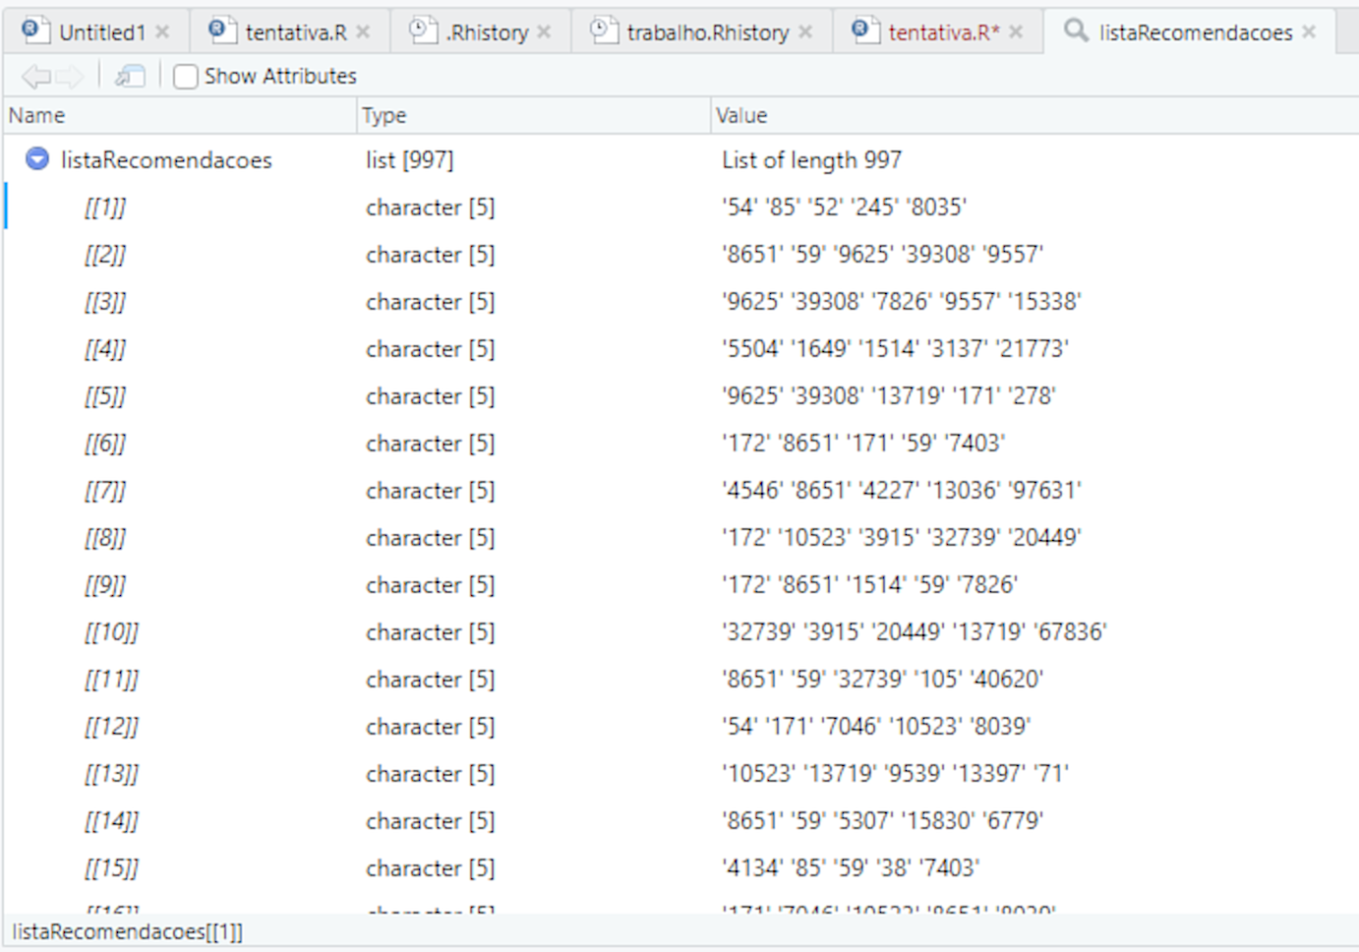Screen dimensions: 1359x952
Task: Click value ending '105' '40620'
Action: [x=882, y=679]
